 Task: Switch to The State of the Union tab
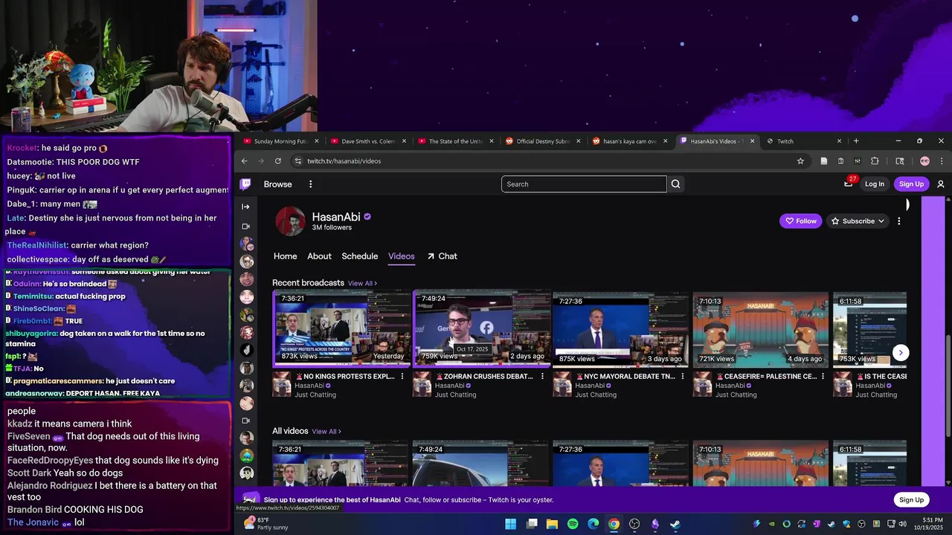coord(454,141)
